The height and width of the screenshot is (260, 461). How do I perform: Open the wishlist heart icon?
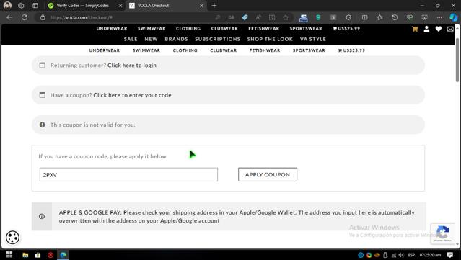click(439, 29)
